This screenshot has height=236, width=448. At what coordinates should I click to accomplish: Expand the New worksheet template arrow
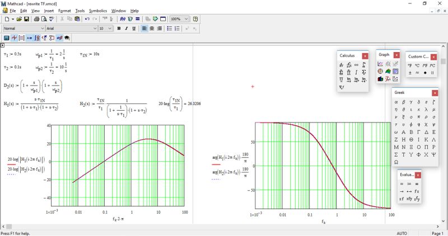tap(13, 19)
